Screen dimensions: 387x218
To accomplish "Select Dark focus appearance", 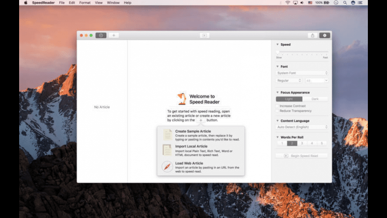I will point(315,99).
